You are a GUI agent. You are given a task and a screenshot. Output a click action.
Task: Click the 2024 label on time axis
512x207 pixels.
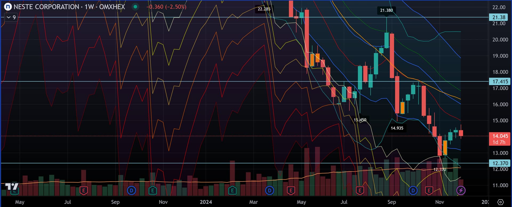[206, 202]
